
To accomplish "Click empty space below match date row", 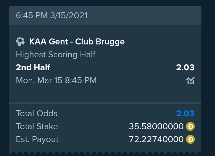I will tap(105, 93).
